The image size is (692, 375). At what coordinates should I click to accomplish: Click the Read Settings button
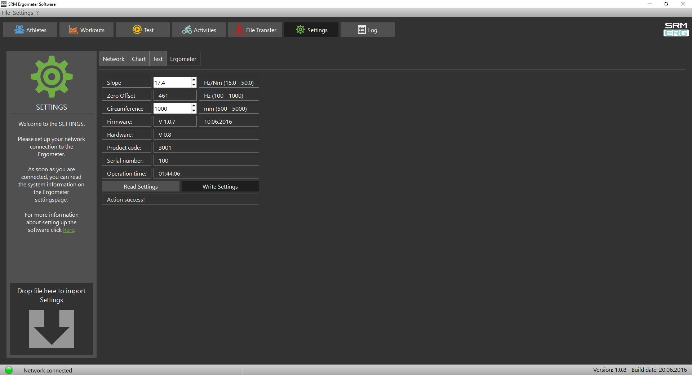click(x=141, y=186)
